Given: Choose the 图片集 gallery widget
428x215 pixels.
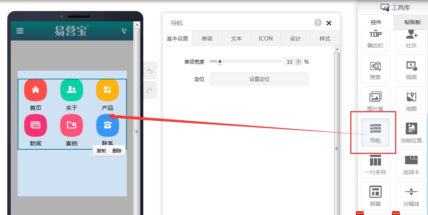Looking at the screenshot, I should 376,101.
